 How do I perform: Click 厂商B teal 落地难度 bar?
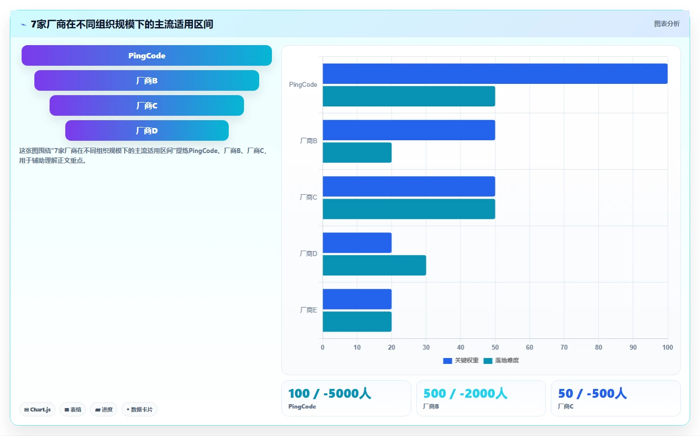click(357, 153)
